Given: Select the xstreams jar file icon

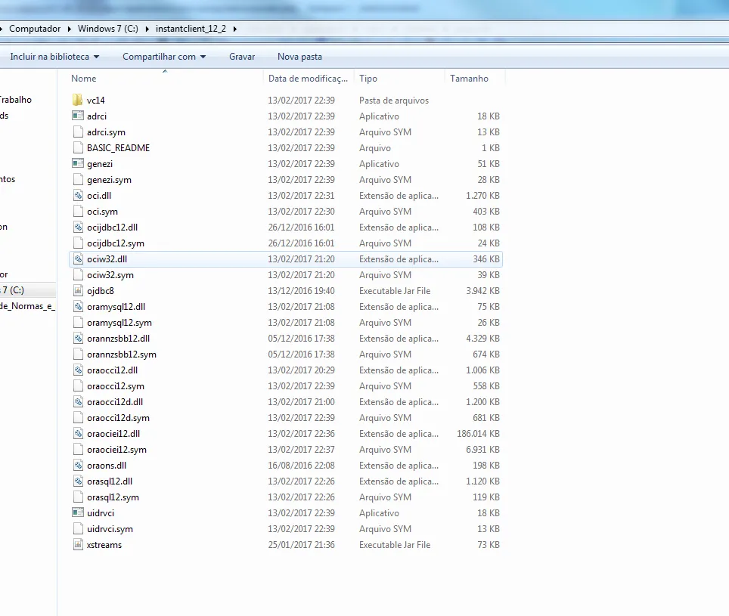Looking at the screenshot, I should 78,544.
